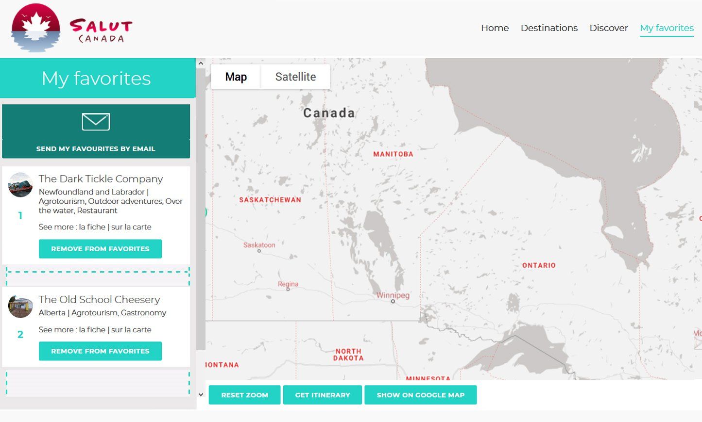Screen dimensions: 702x422
Task: Open the Discover menu
Action: (x=608, y=28)
